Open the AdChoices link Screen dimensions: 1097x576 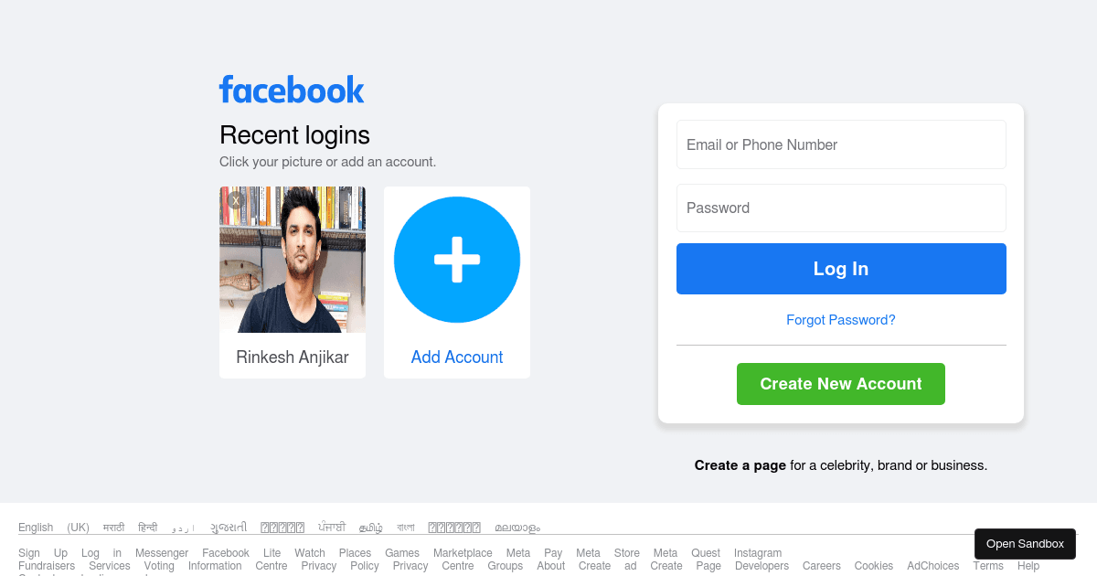click(932, 565)
